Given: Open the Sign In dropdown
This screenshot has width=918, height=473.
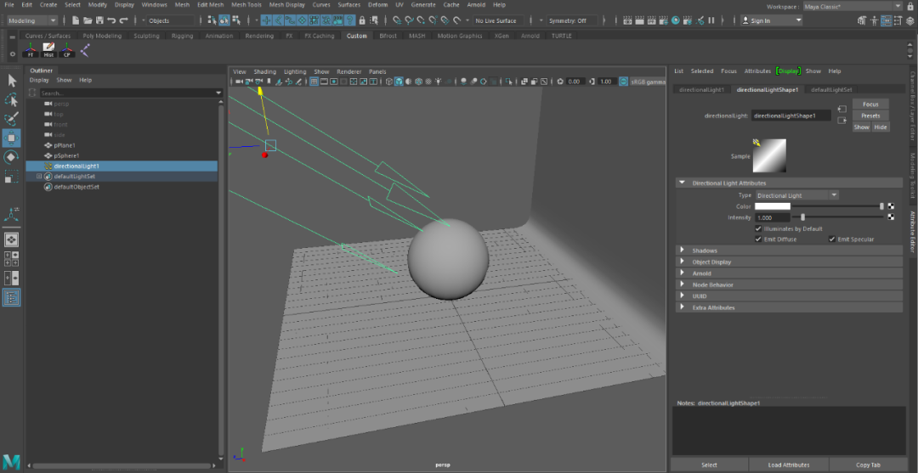Looking at the screenshot, I should [x=771, y=20].
